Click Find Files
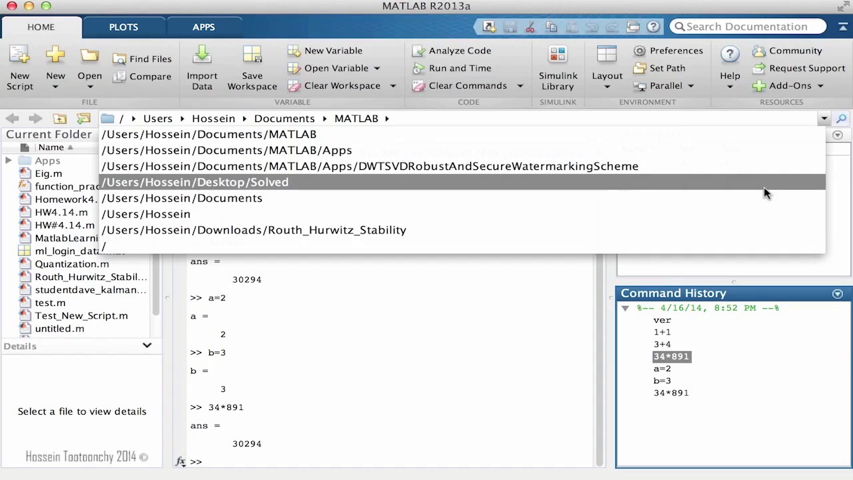Image resolution: width=853 pixels, height=480 pixels. point(142,59)
